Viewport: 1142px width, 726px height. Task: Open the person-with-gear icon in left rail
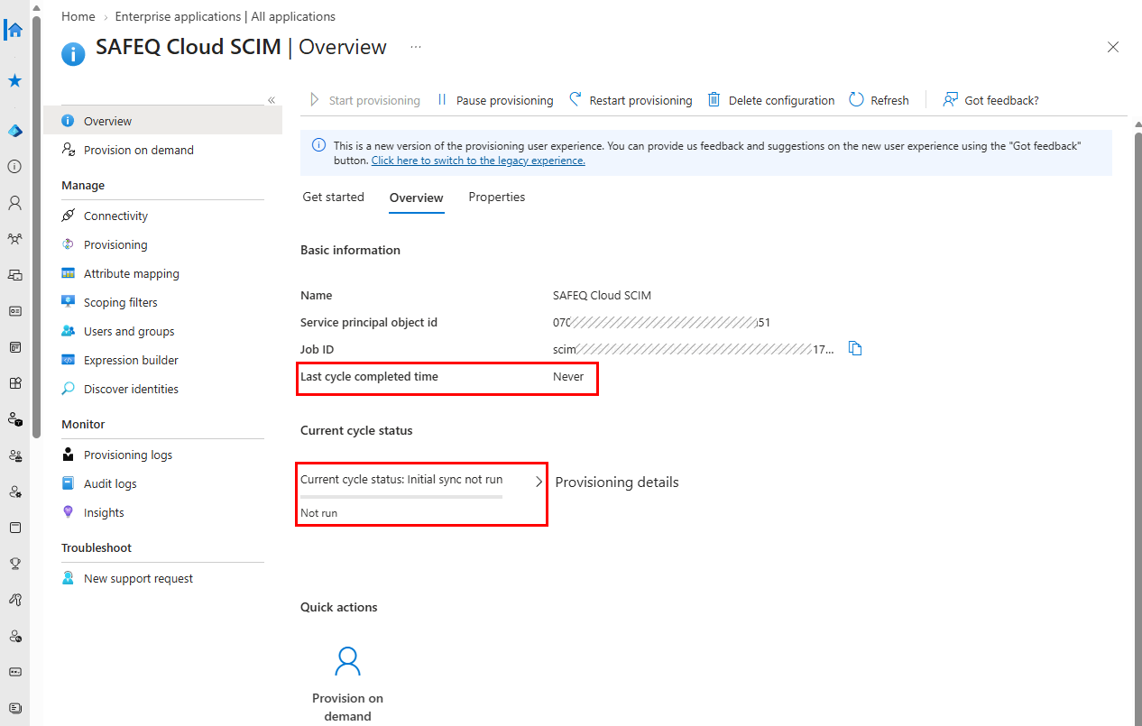point(14,492)
